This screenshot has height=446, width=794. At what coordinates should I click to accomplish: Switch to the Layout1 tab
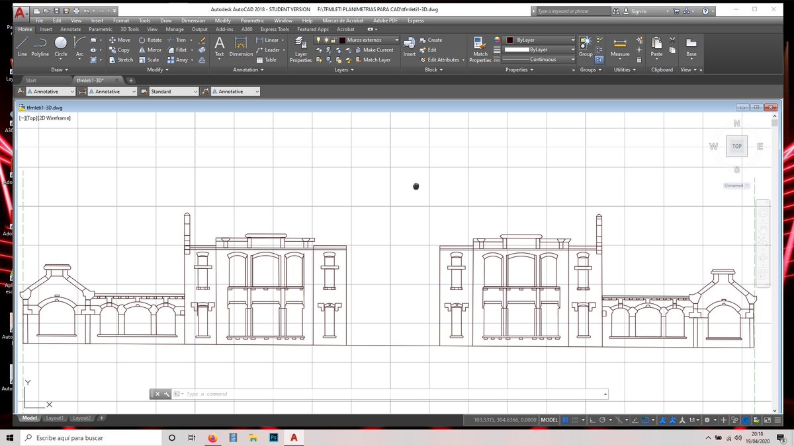[54, 418]
